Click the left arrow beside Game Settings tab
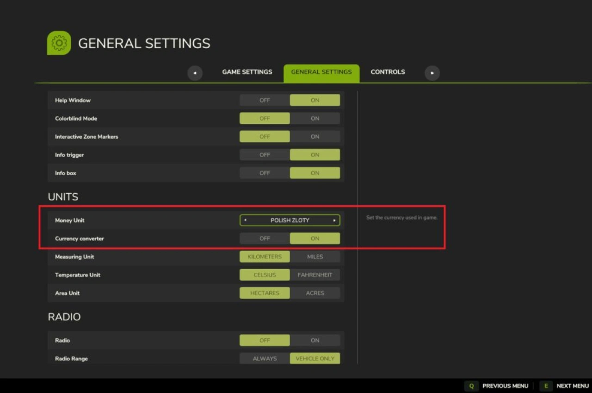592x393 pixels. pyautogui.click(x=195, y=73)
